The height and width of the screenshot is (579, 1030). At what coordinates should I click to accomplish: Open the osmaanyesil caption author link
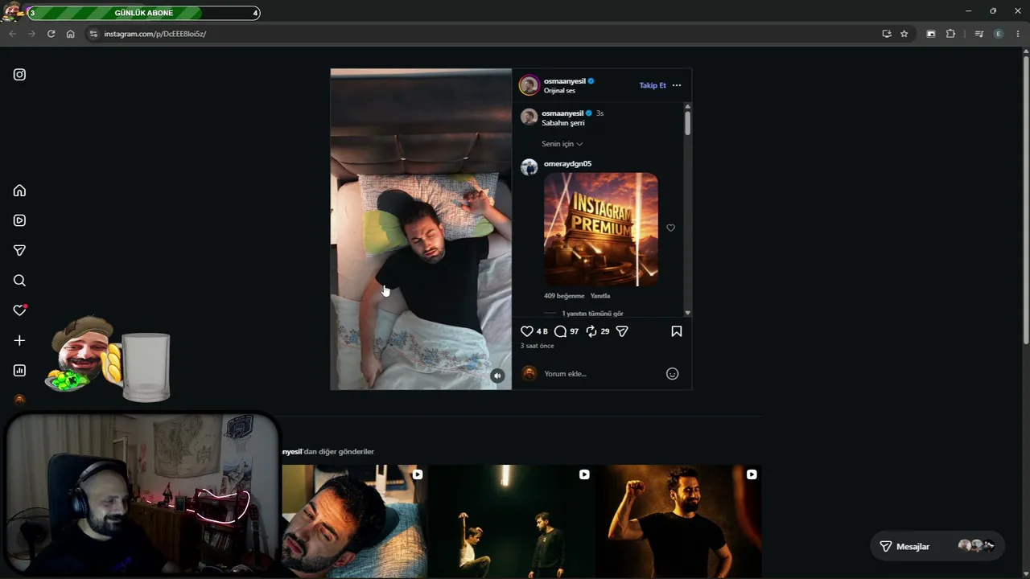click(x=562, y=113)
